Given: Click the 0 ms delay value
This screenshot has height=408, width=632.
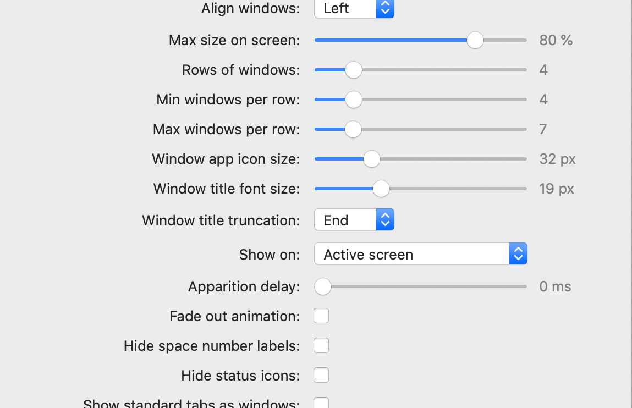Looking at the screenshot, I should [555, 286].
